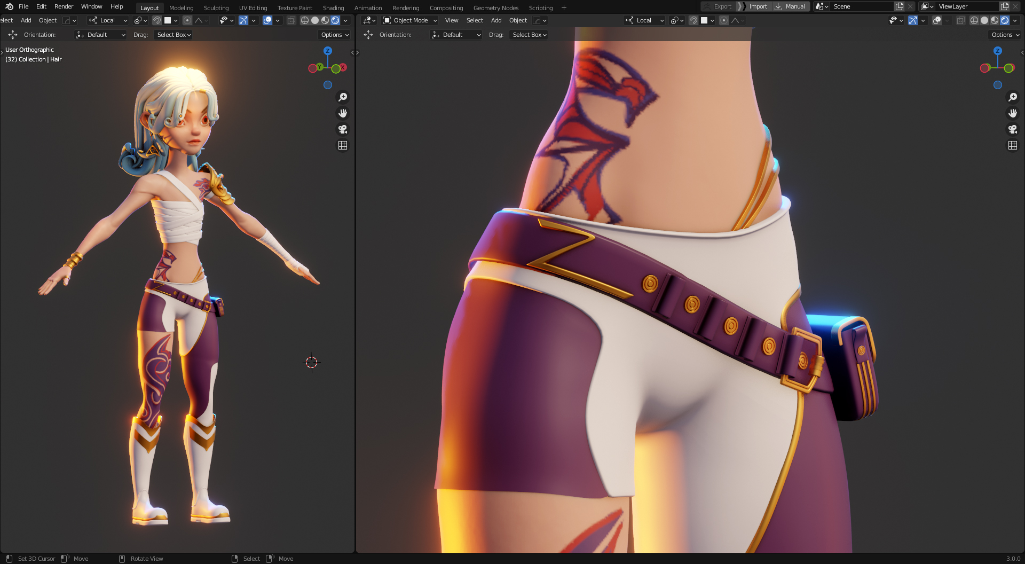This screenshot has width=1025, height=564.
Task: Toggle proportional editing in right viewport header
Action: (x=724, y=20)
